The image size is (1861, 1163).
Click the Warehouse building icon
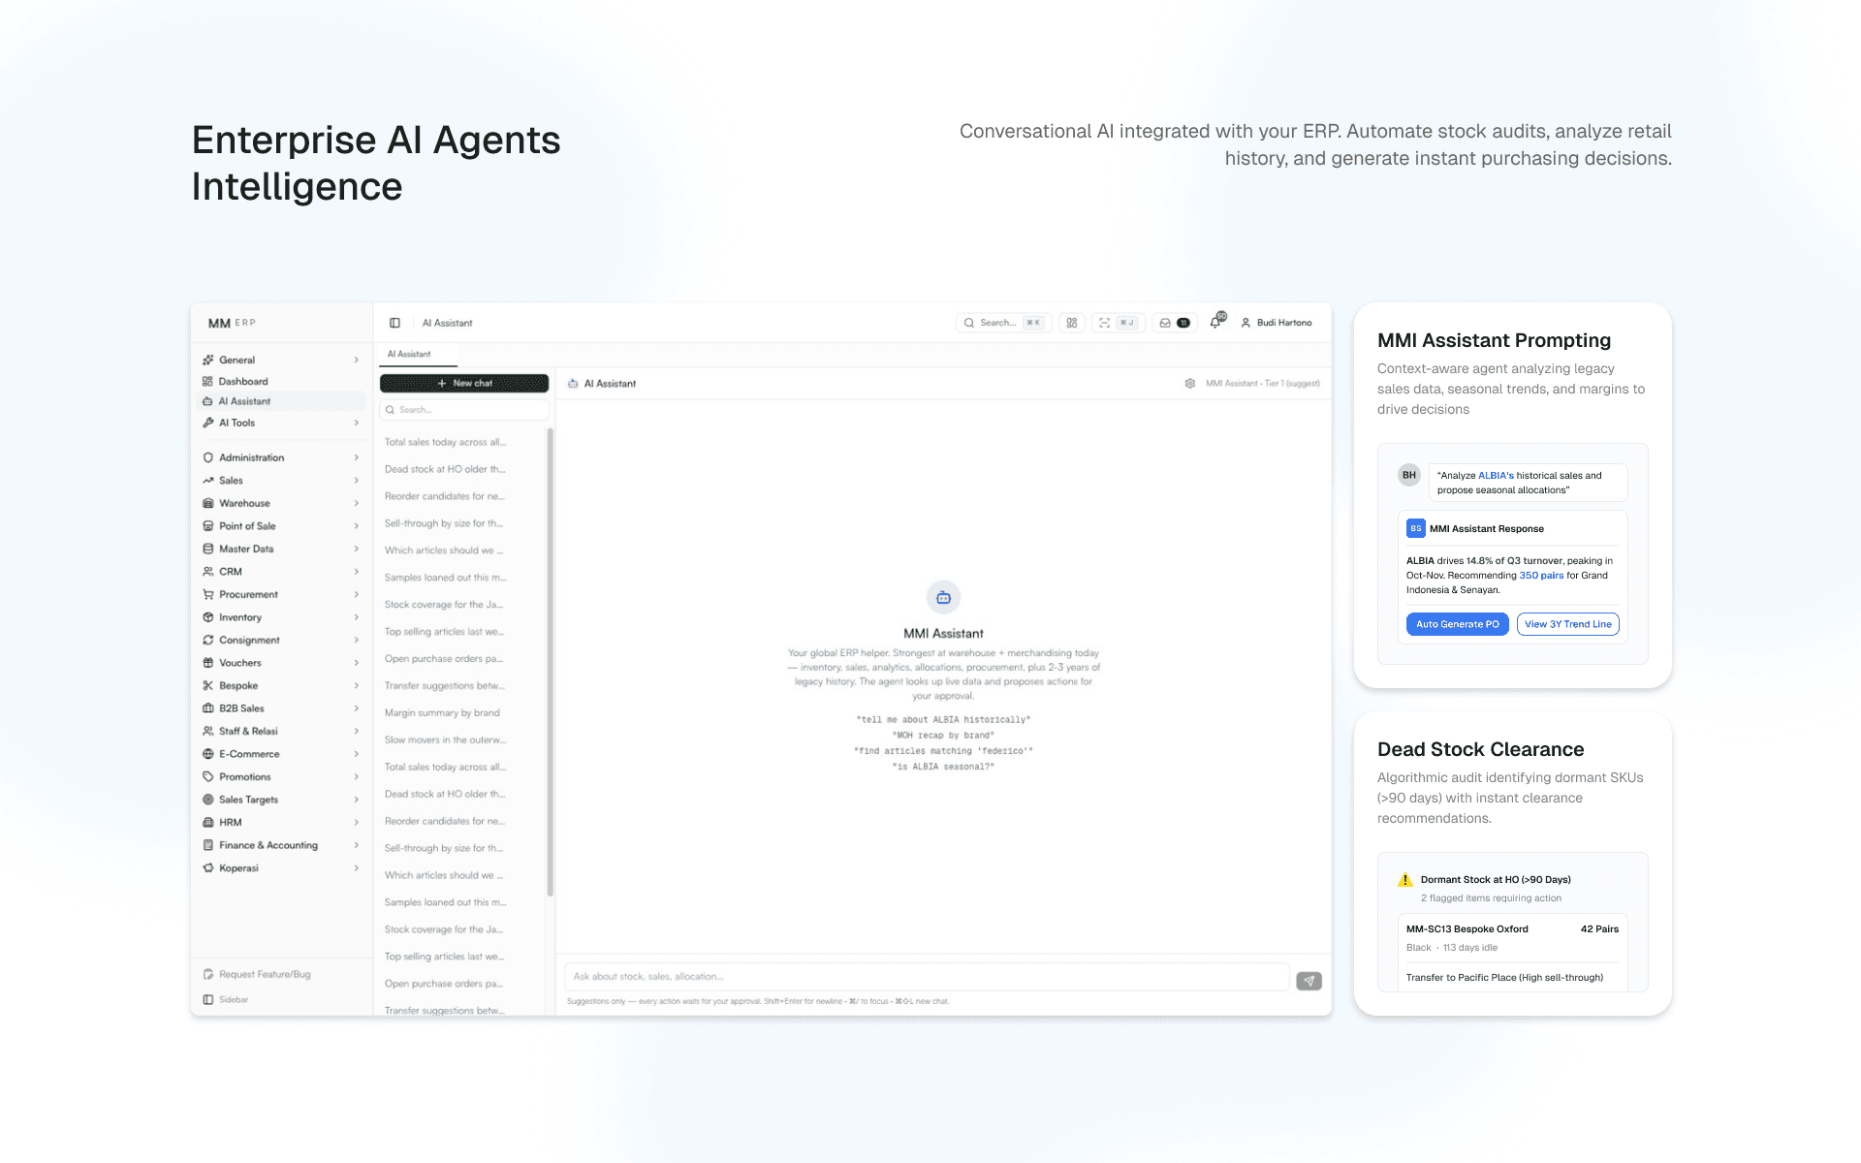207,503
